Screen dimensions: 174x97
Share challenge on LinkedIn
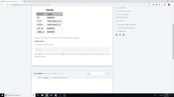(123, 35)
